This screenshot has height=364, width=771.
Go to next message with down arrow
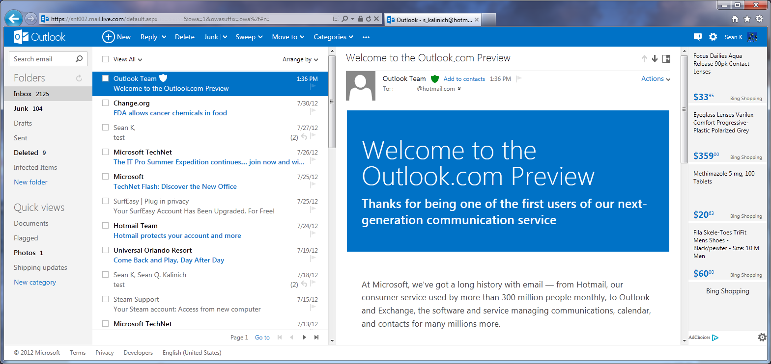point(655,59)
